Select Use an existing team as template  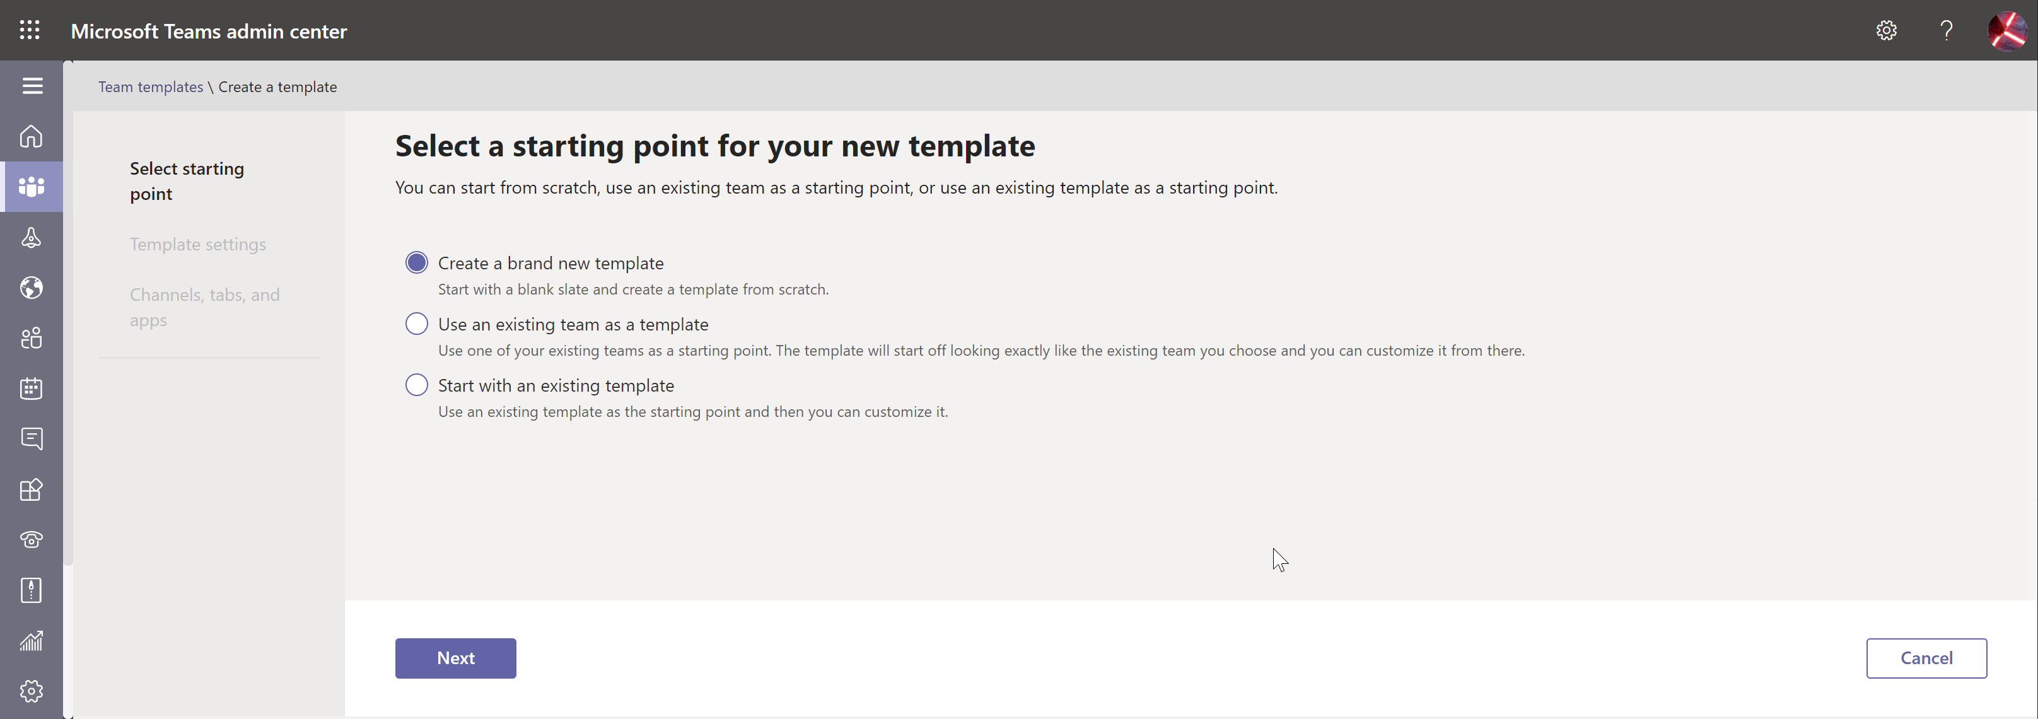coord(417,324)
